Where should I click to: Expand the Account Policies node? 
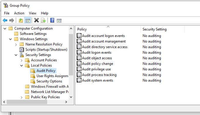click(22, 60)
